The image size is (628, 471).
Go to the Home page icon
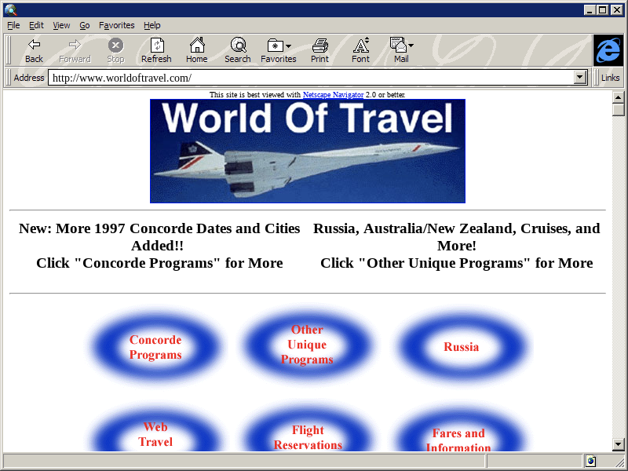point(197,46)
